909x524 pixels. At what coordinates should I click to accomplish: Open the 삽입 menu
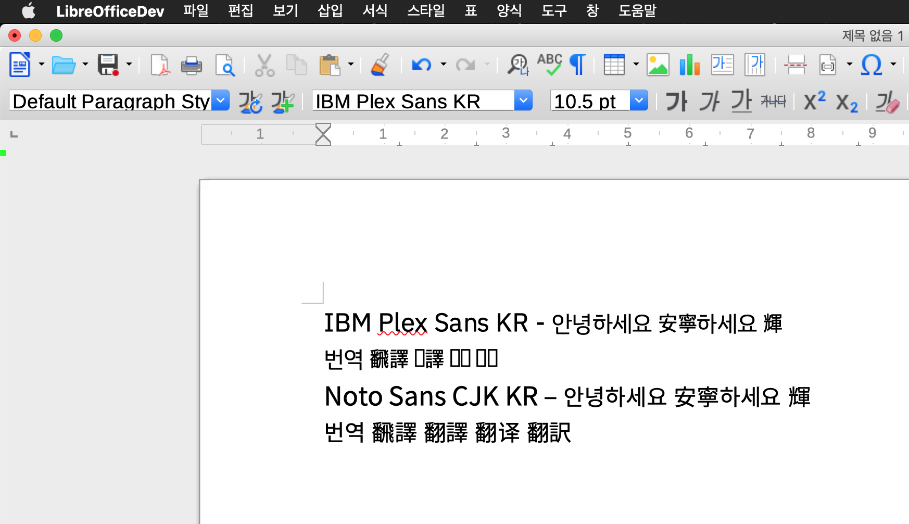coord(330,10)
